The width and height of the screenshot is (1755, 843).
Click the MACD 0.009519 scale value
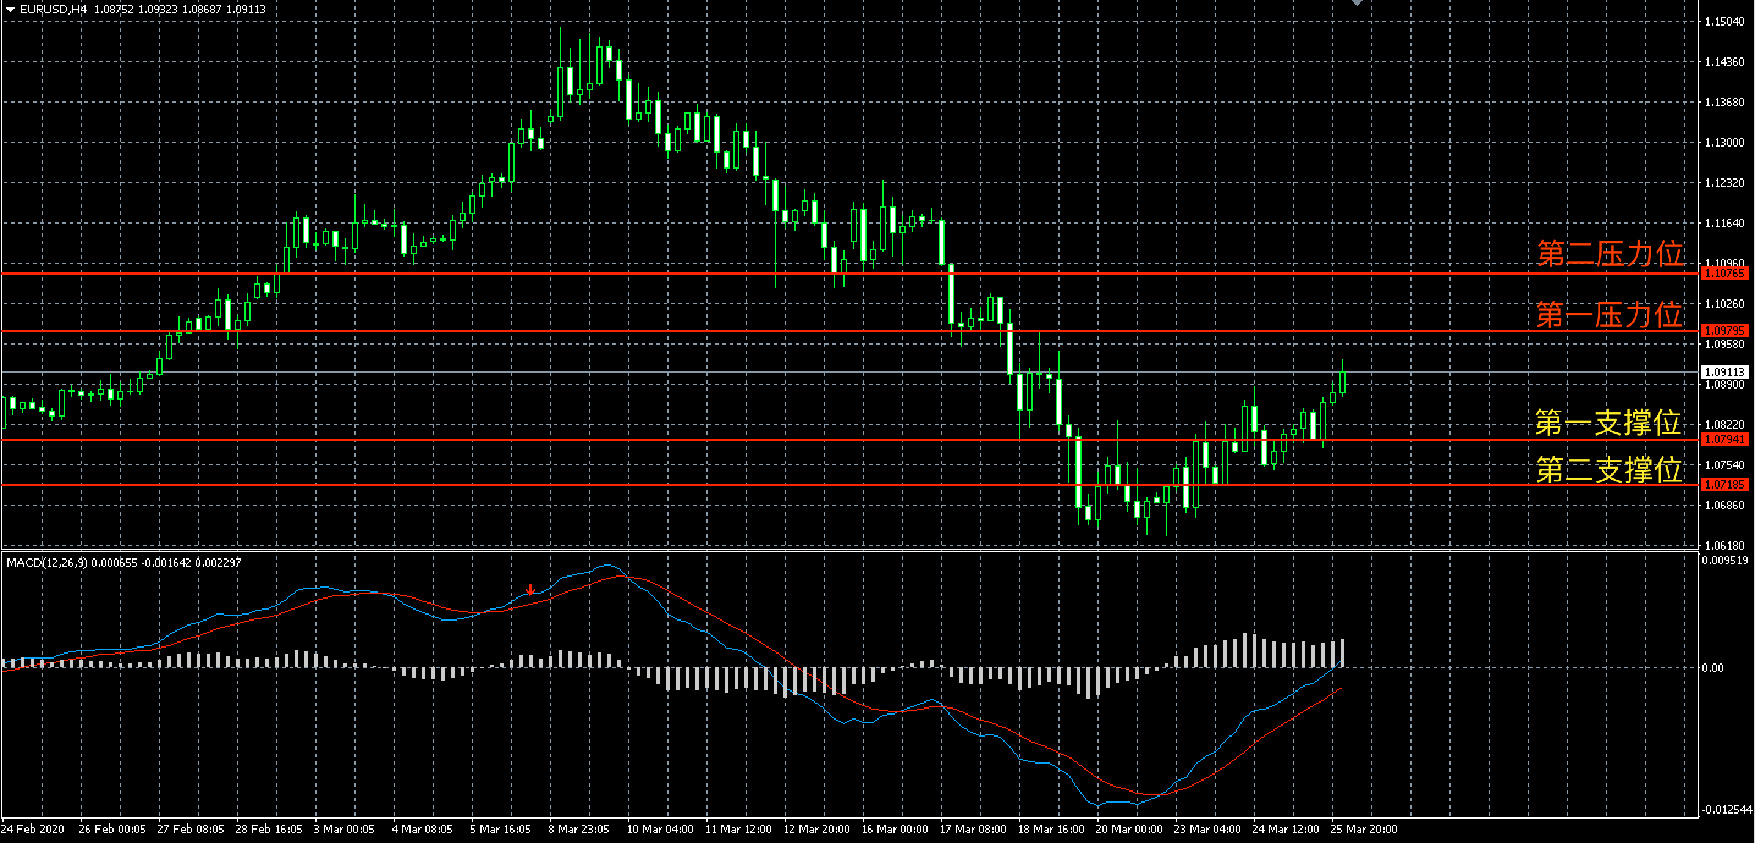1725,560
